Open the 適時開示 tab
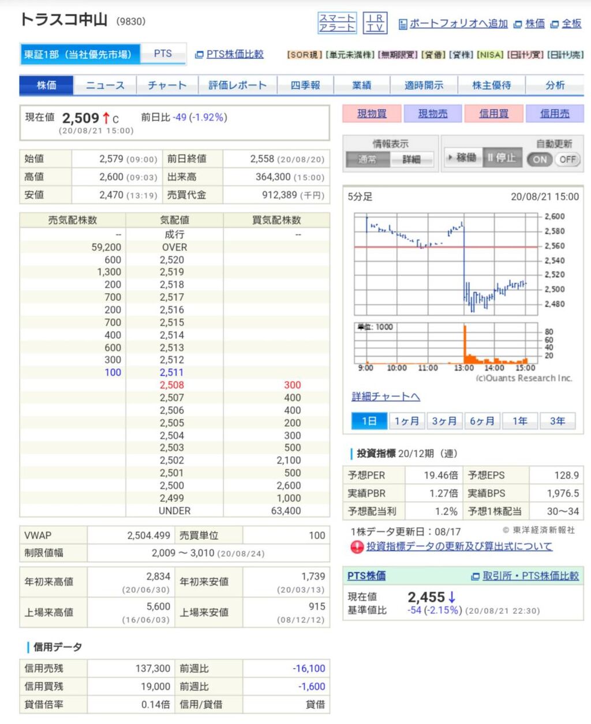The image size is (591, 724). click(424, 85)
